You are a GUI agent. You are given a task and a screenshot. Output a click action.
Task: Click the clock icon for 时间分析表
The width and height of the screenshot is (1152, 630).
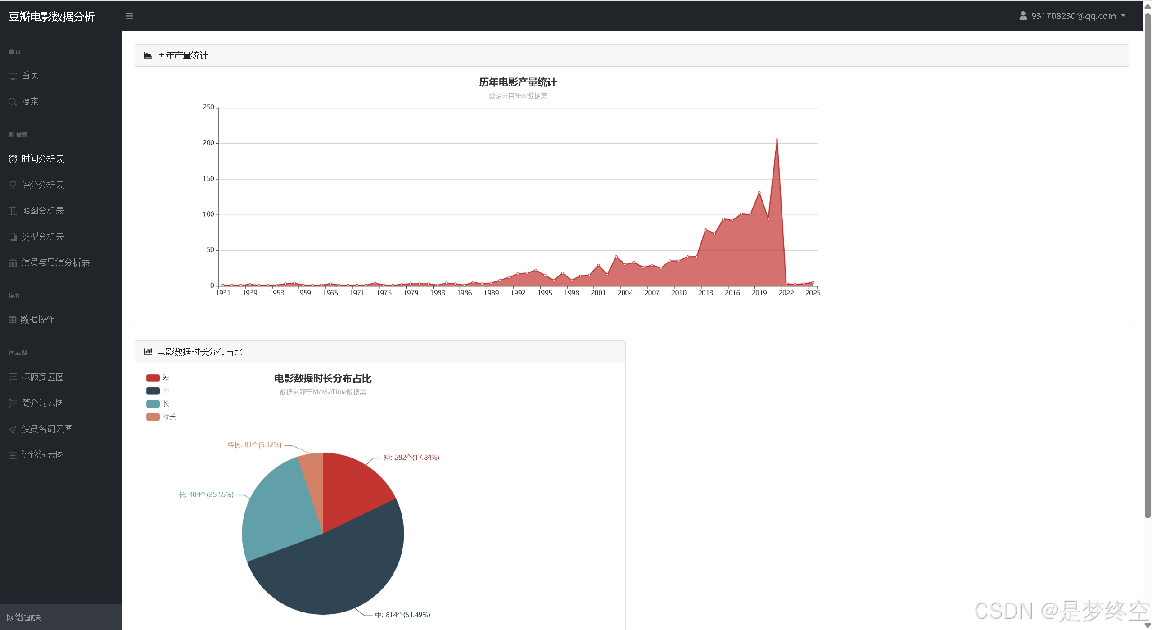[x=13, y=159]
